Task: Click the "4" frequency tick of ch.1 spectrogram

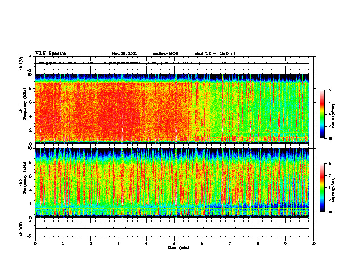Action: [x=31, y=116]
